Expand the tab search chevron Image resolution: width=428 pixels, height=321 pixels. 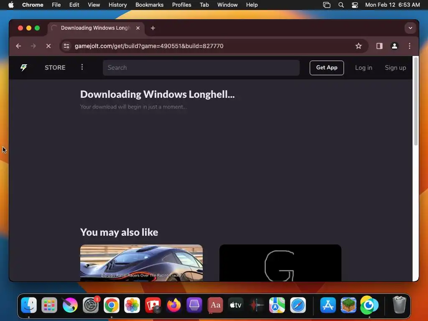(x=410, y=28)
